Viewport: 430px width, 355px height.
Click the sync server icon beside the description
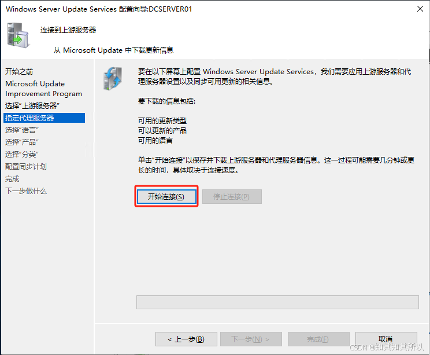tap(113, 79)
